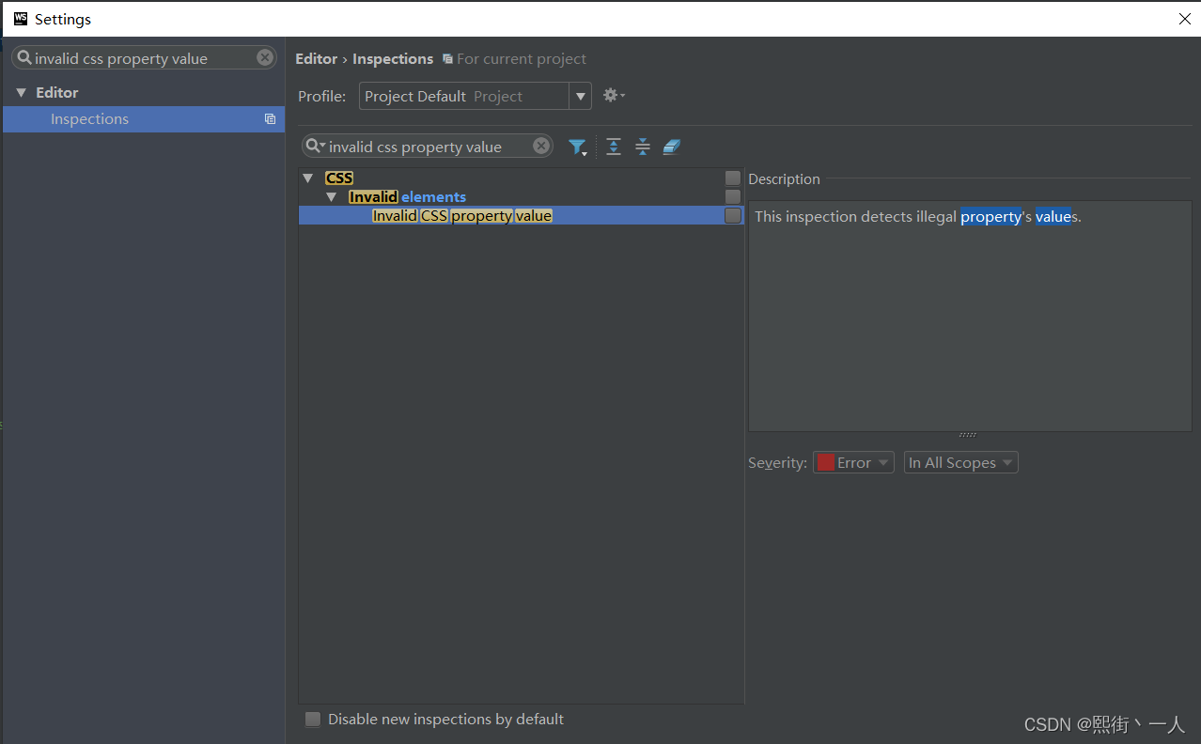The width and height of the screenshot is (1201, 744).
Task: Clear the inspections search field
Action: coord(540,146)
